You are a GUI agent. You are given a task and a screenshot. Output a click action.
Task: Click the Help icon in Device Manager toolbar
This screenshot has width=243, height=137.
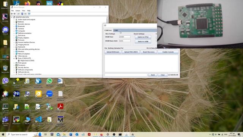pos(22,14)
